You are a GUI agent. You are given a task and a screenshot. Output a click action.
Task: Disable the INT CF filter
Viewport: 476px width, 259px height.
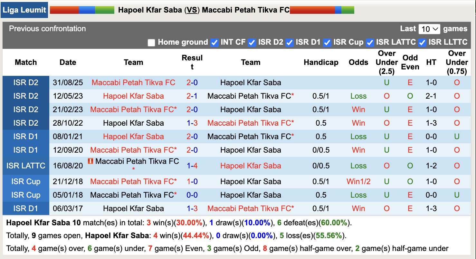pyautogui.click(x=214, y=42)
